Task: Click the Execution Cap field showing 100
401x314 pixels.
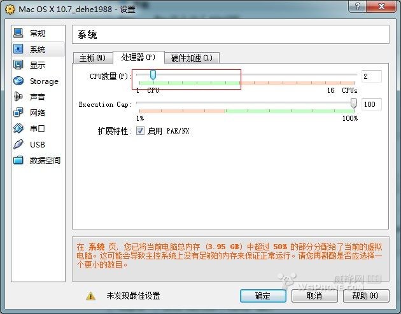Action: (x=372, y=104)
